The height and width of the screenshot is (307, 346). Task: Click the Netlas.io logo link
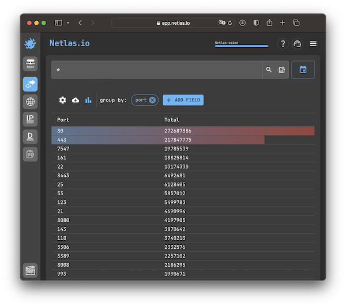(69, 43)
